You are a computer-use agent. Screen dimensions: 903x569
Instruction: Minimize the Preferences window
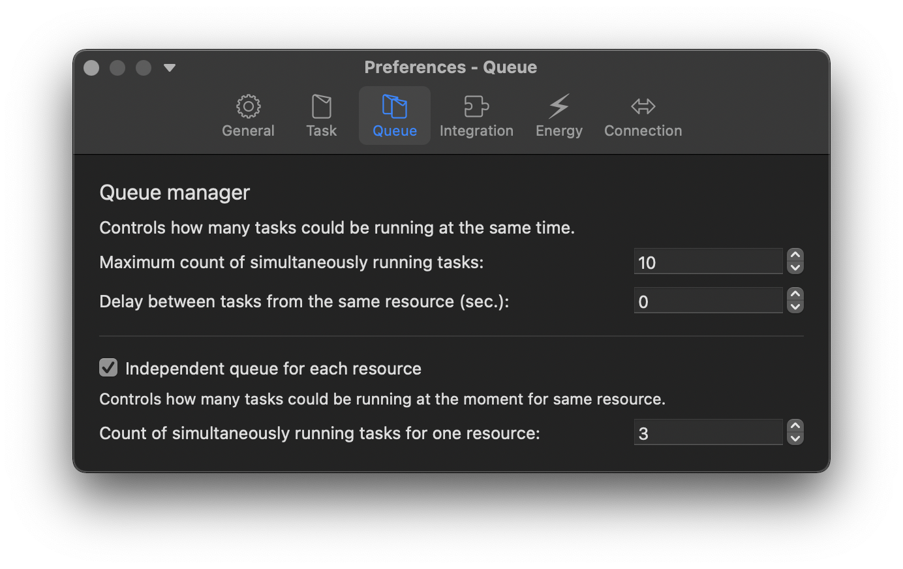tap(117, 68)
